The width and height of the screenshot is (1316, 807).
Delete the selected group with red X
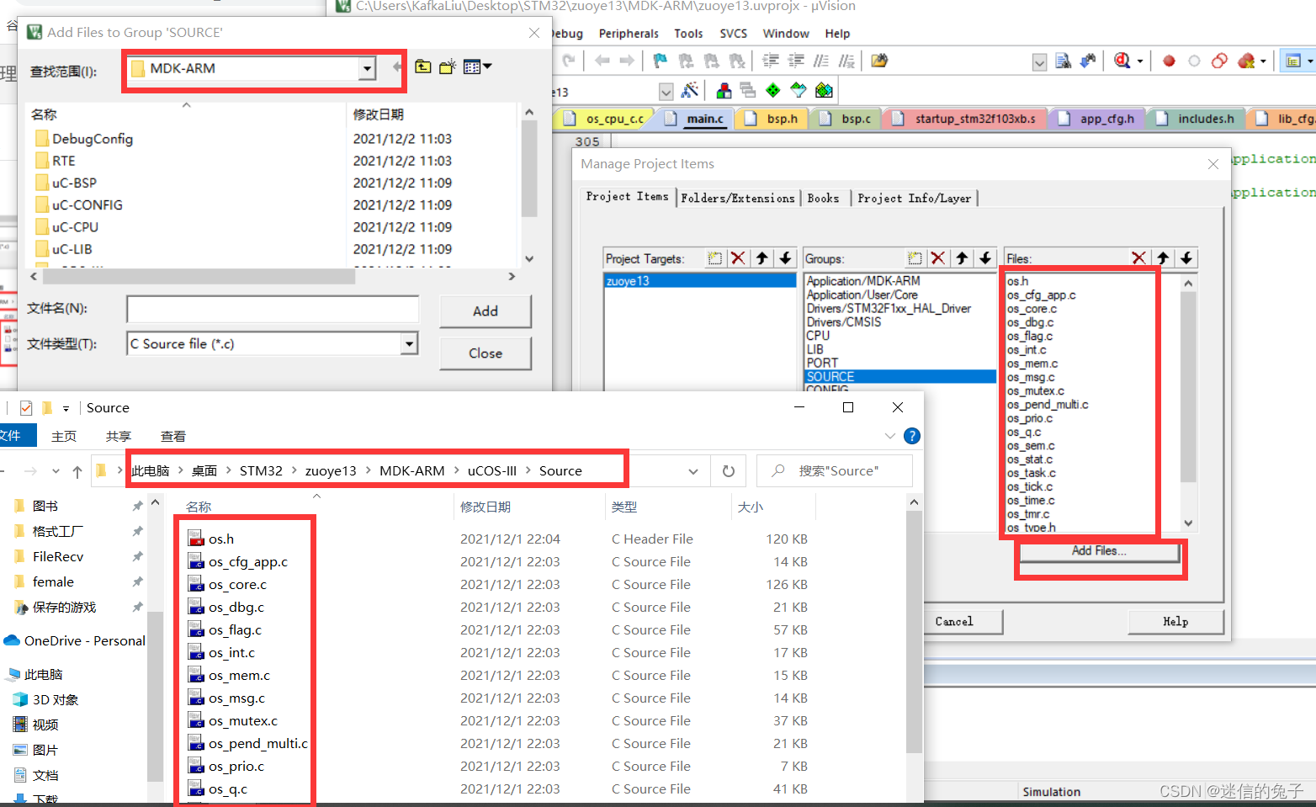(x=938, y=258)
